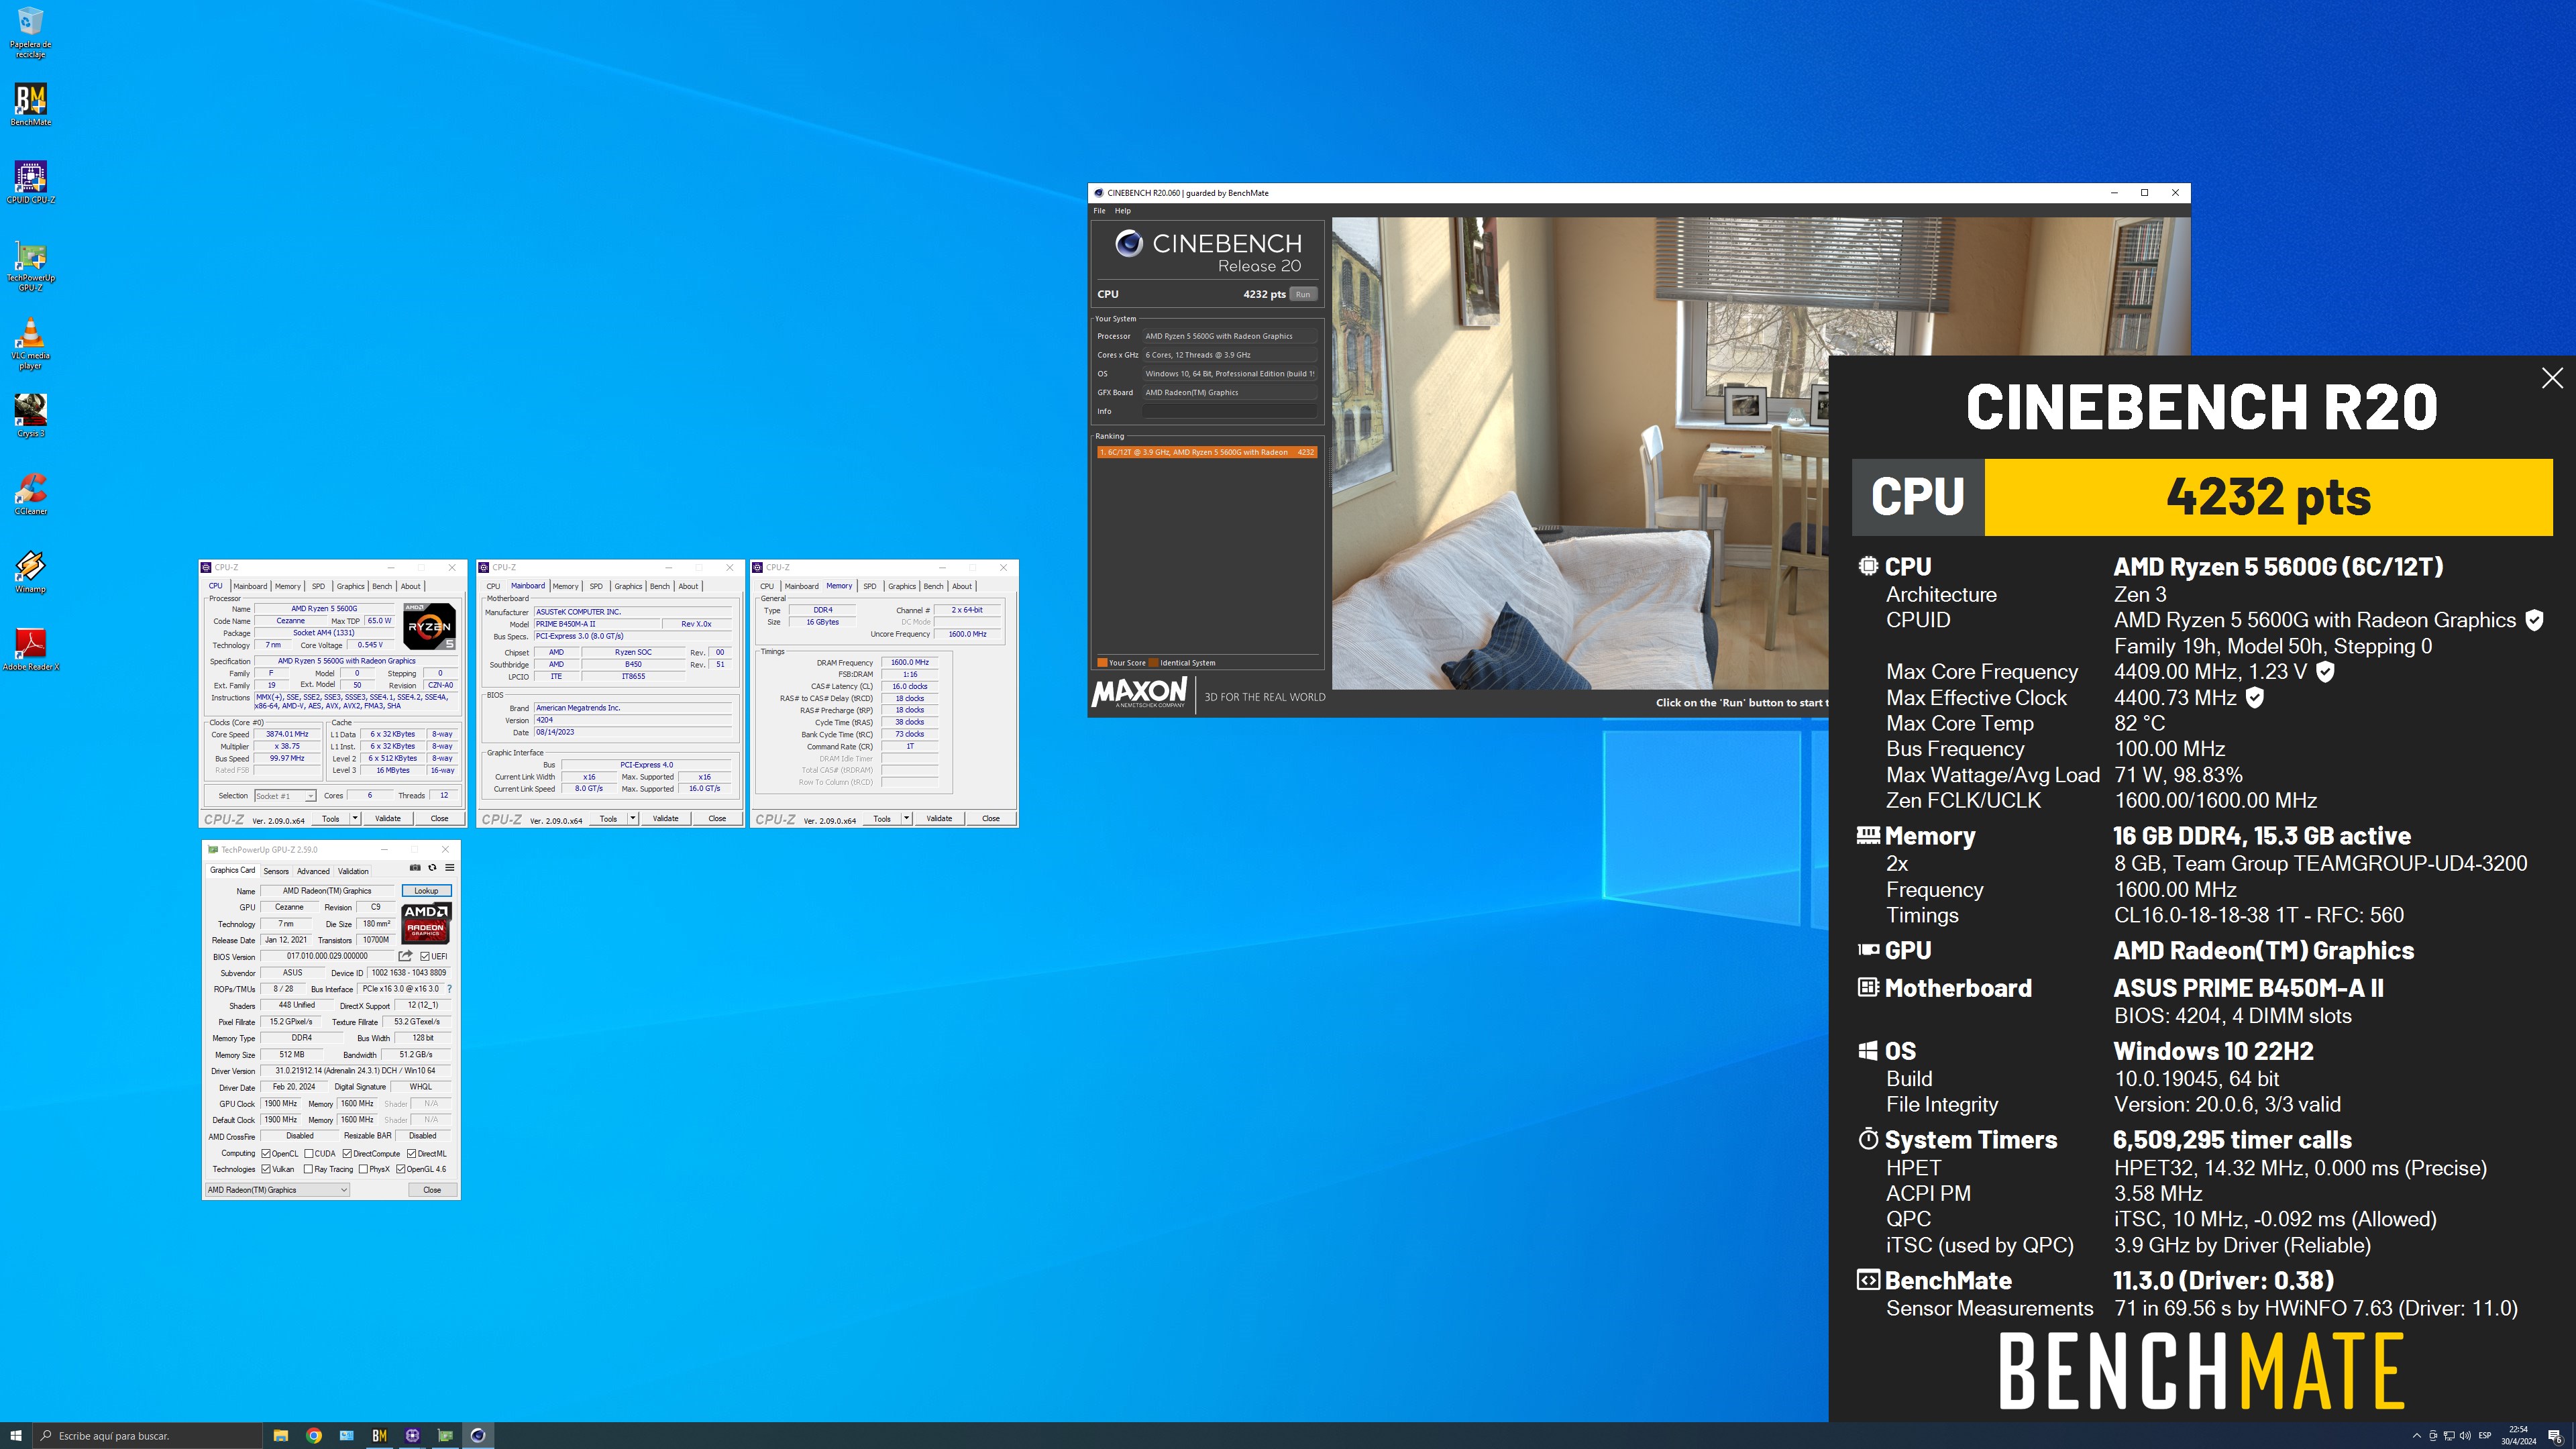Open the TechPowerUp GPU-Z desktop icon
2576x1449 pixels.
pyautogui.click(x=31, y=265)
